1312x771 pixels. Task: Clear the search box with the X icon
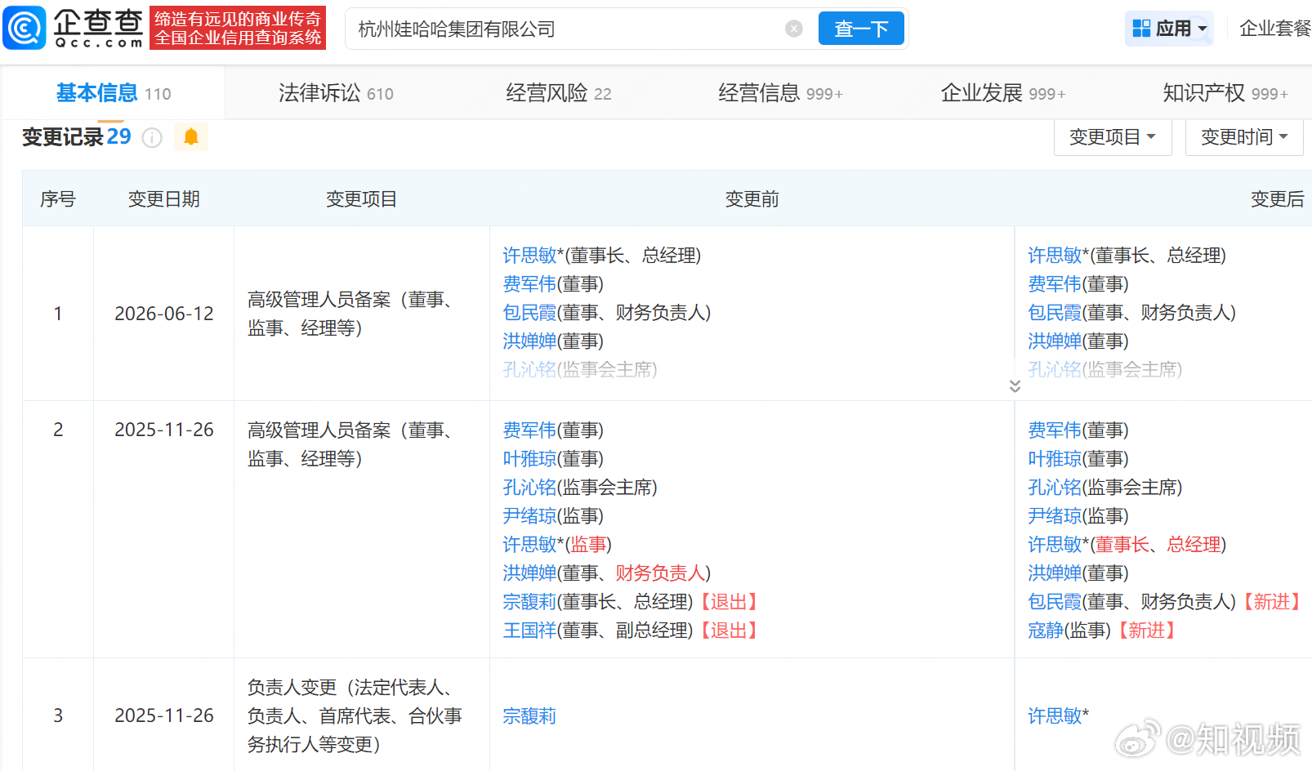coord(793,29)
